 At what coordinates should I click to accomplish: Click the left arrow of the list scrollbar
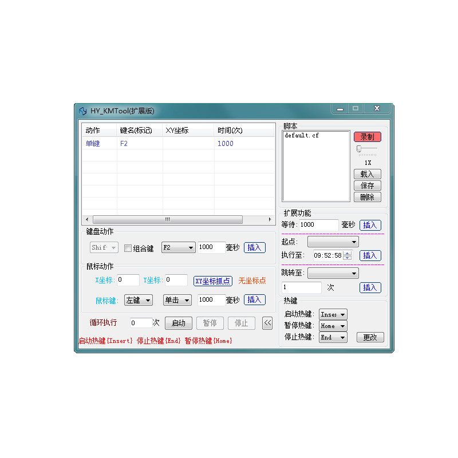(x=87, y=219)
